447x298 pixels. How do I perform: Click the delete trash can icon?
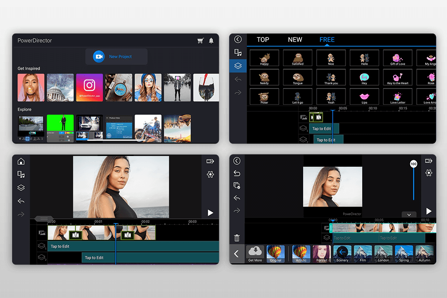click(237, 238)
